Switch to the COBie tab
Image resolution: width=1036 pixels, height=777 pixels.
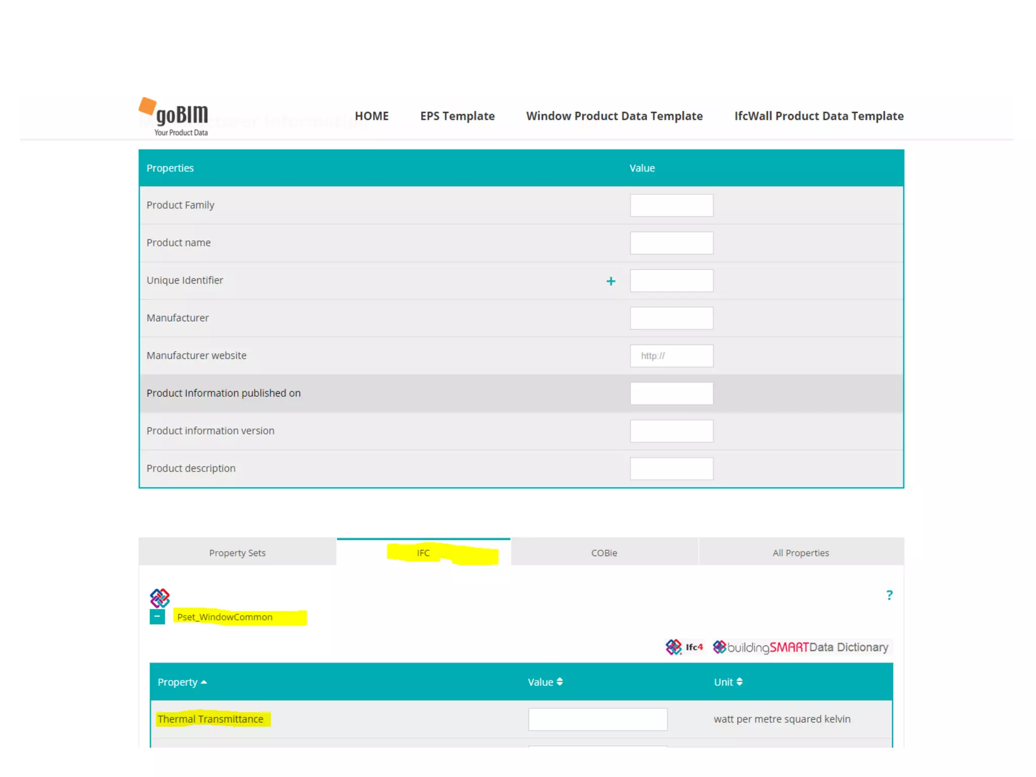604,553
